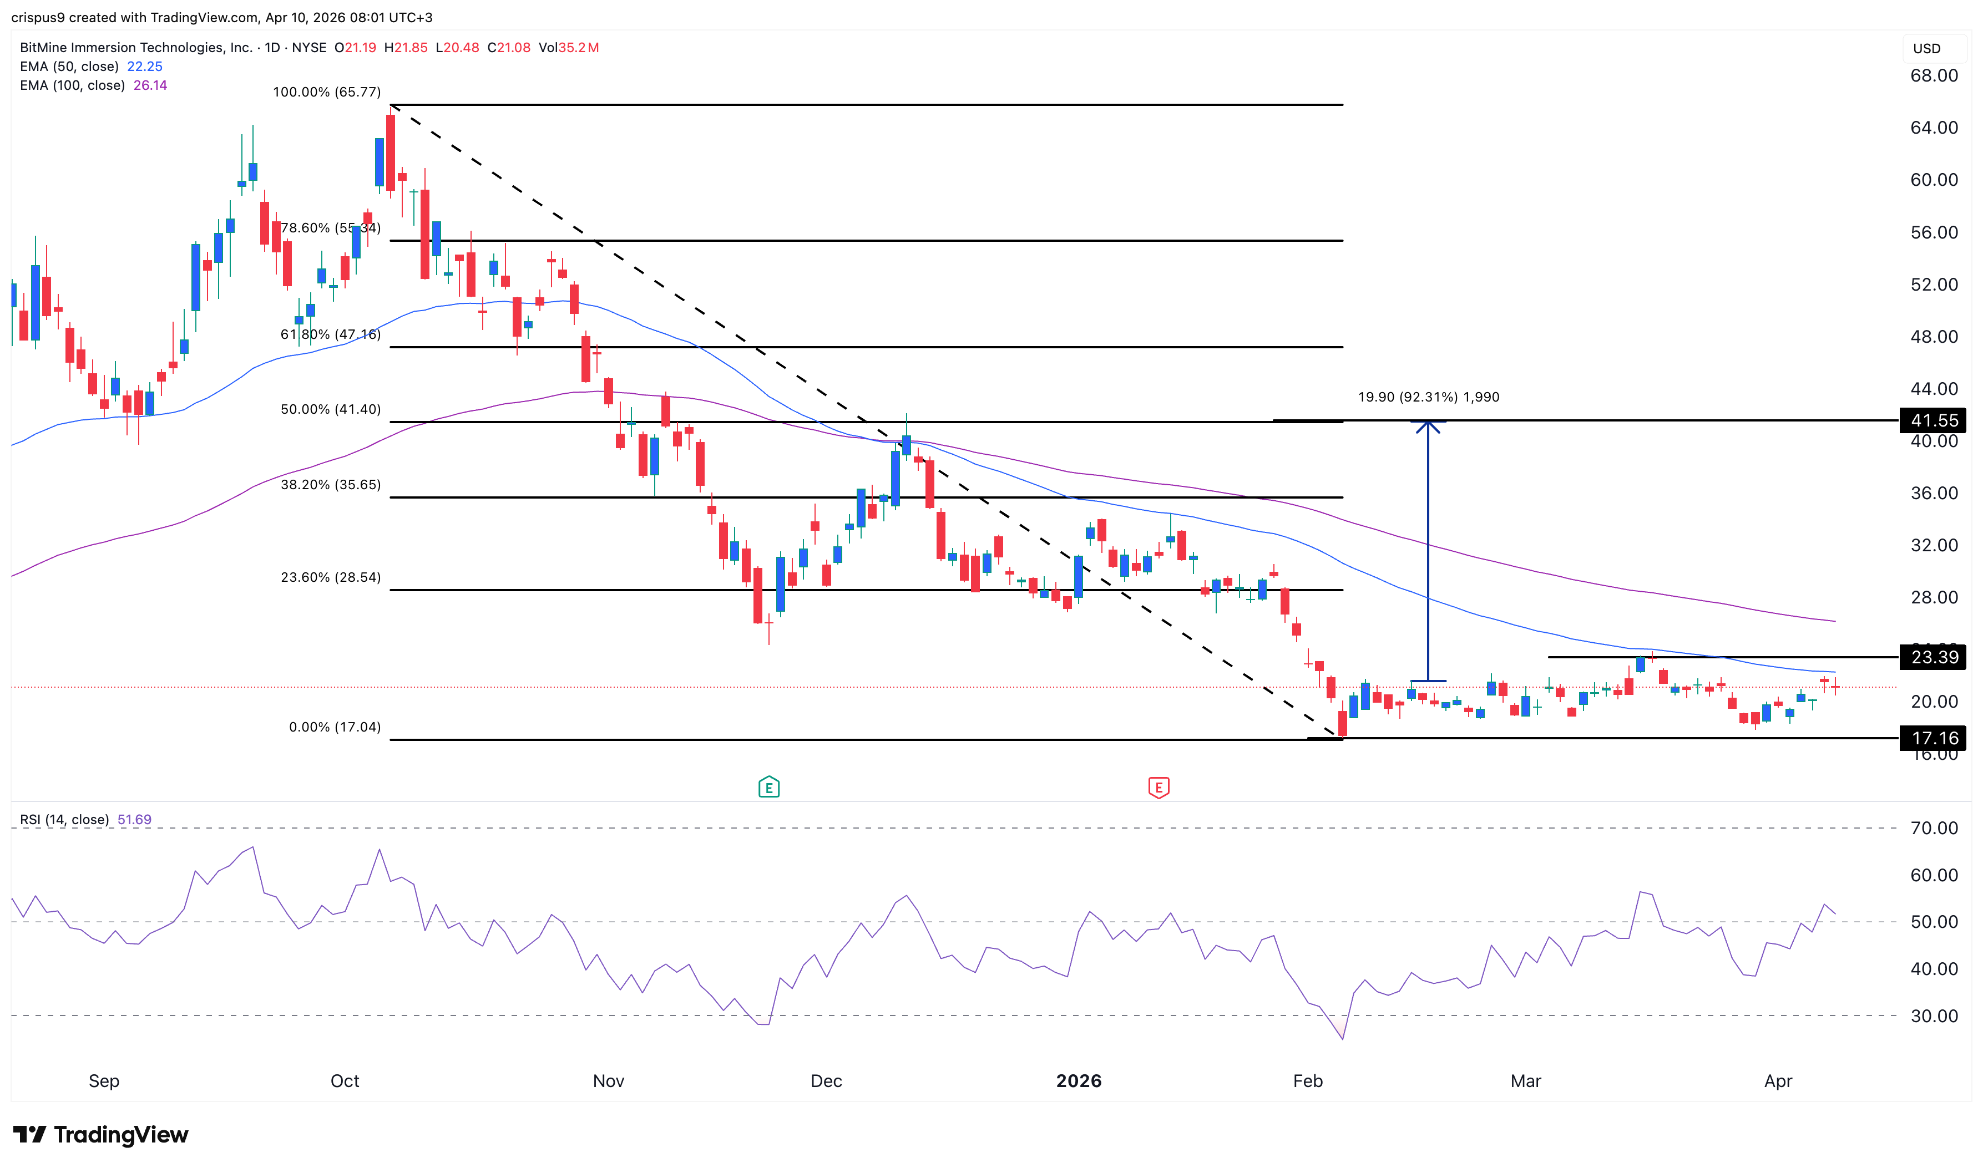Screen dimensions: 1983x1168
Task: Click the green earnings E marker
Action: pos(768,787)
